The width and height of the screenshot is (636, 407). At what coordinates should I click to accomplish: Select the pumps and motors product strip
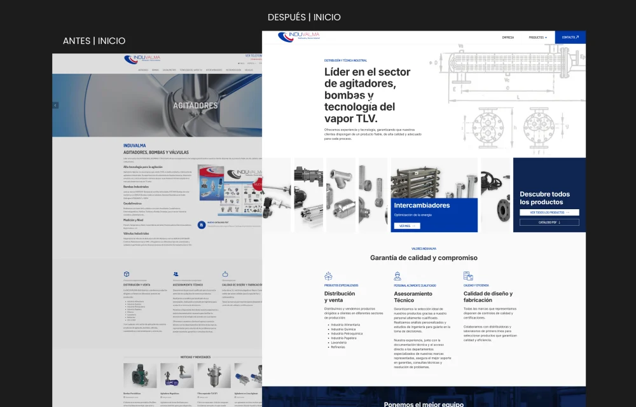308,195
